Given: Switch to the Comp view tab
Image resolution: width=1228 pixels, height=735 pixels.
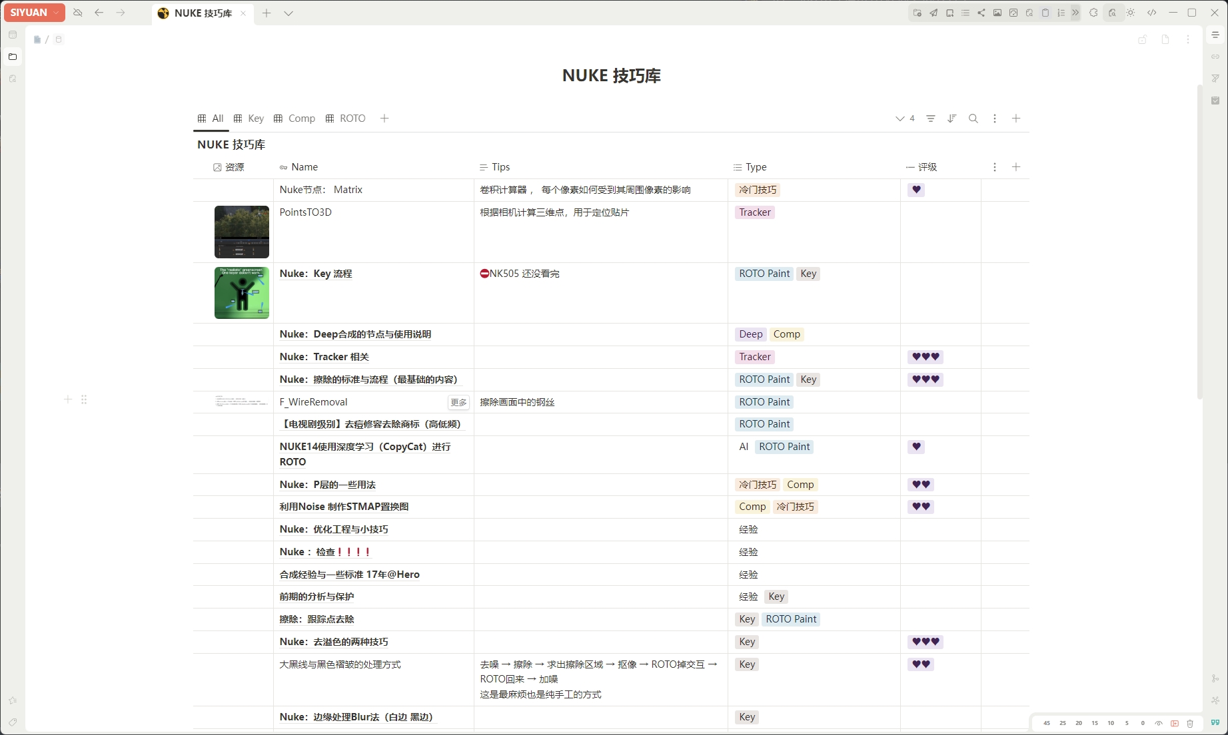Looking at the screenshot, I should 295,119.
